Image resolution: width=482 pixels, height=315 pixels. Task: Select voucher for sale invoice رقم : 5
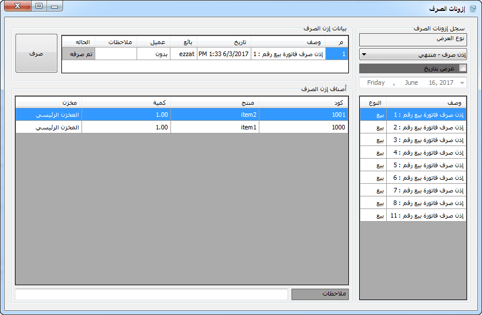click(x=426, y=165)
